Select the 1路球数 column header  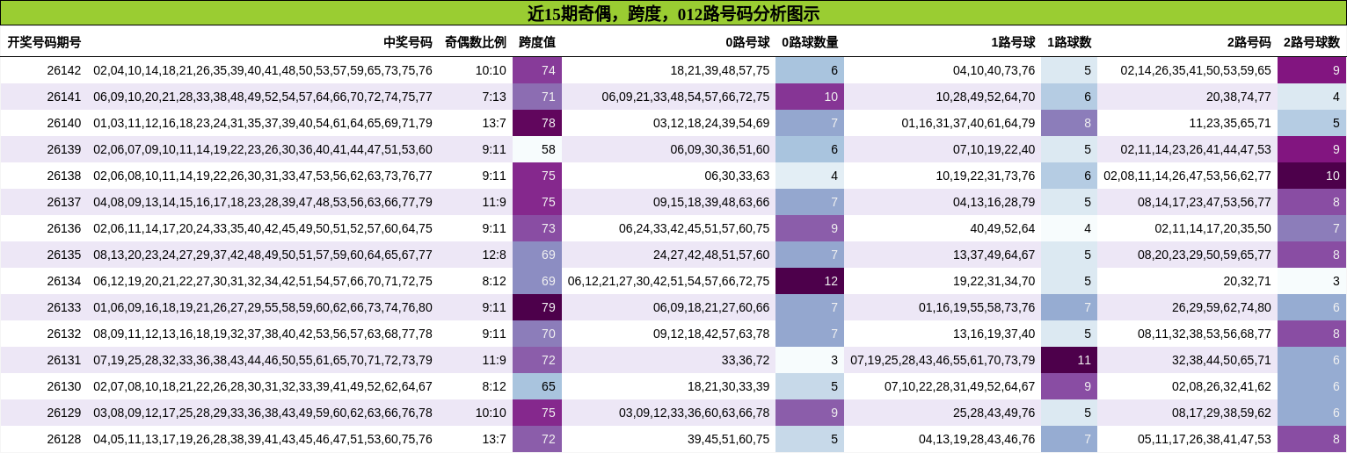click(1069, 42)
